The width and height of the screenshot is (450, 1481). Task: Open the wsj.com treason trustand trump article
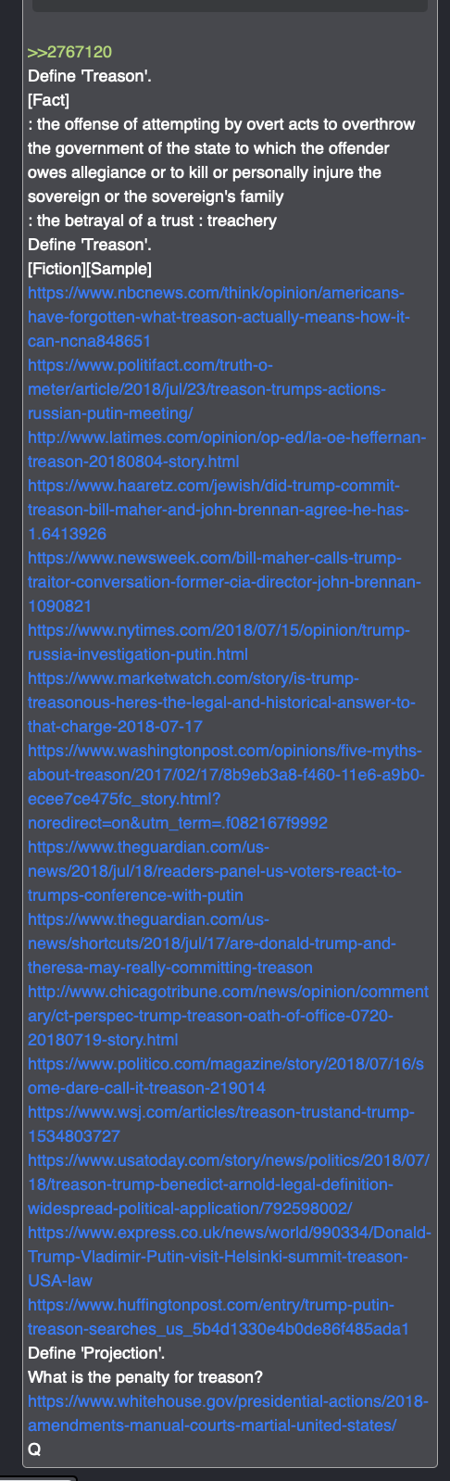[x=221, y=1124]
